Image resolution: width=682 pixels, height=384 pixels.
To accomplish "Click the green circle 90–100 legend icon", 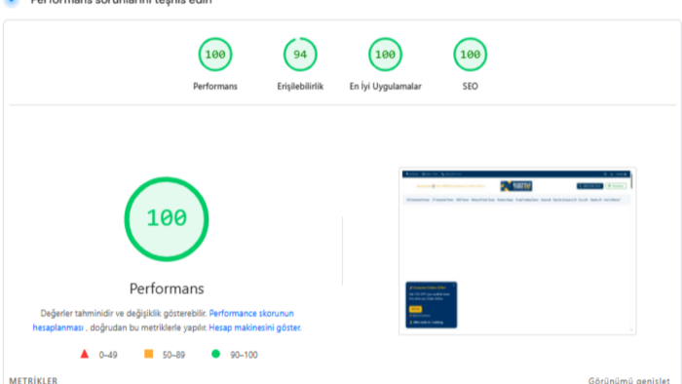I will coord(215,354).
